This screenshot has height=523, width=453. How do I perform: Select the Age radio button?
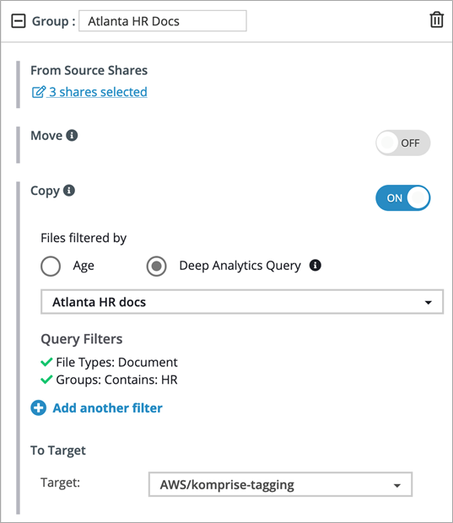tap(51, 266)
